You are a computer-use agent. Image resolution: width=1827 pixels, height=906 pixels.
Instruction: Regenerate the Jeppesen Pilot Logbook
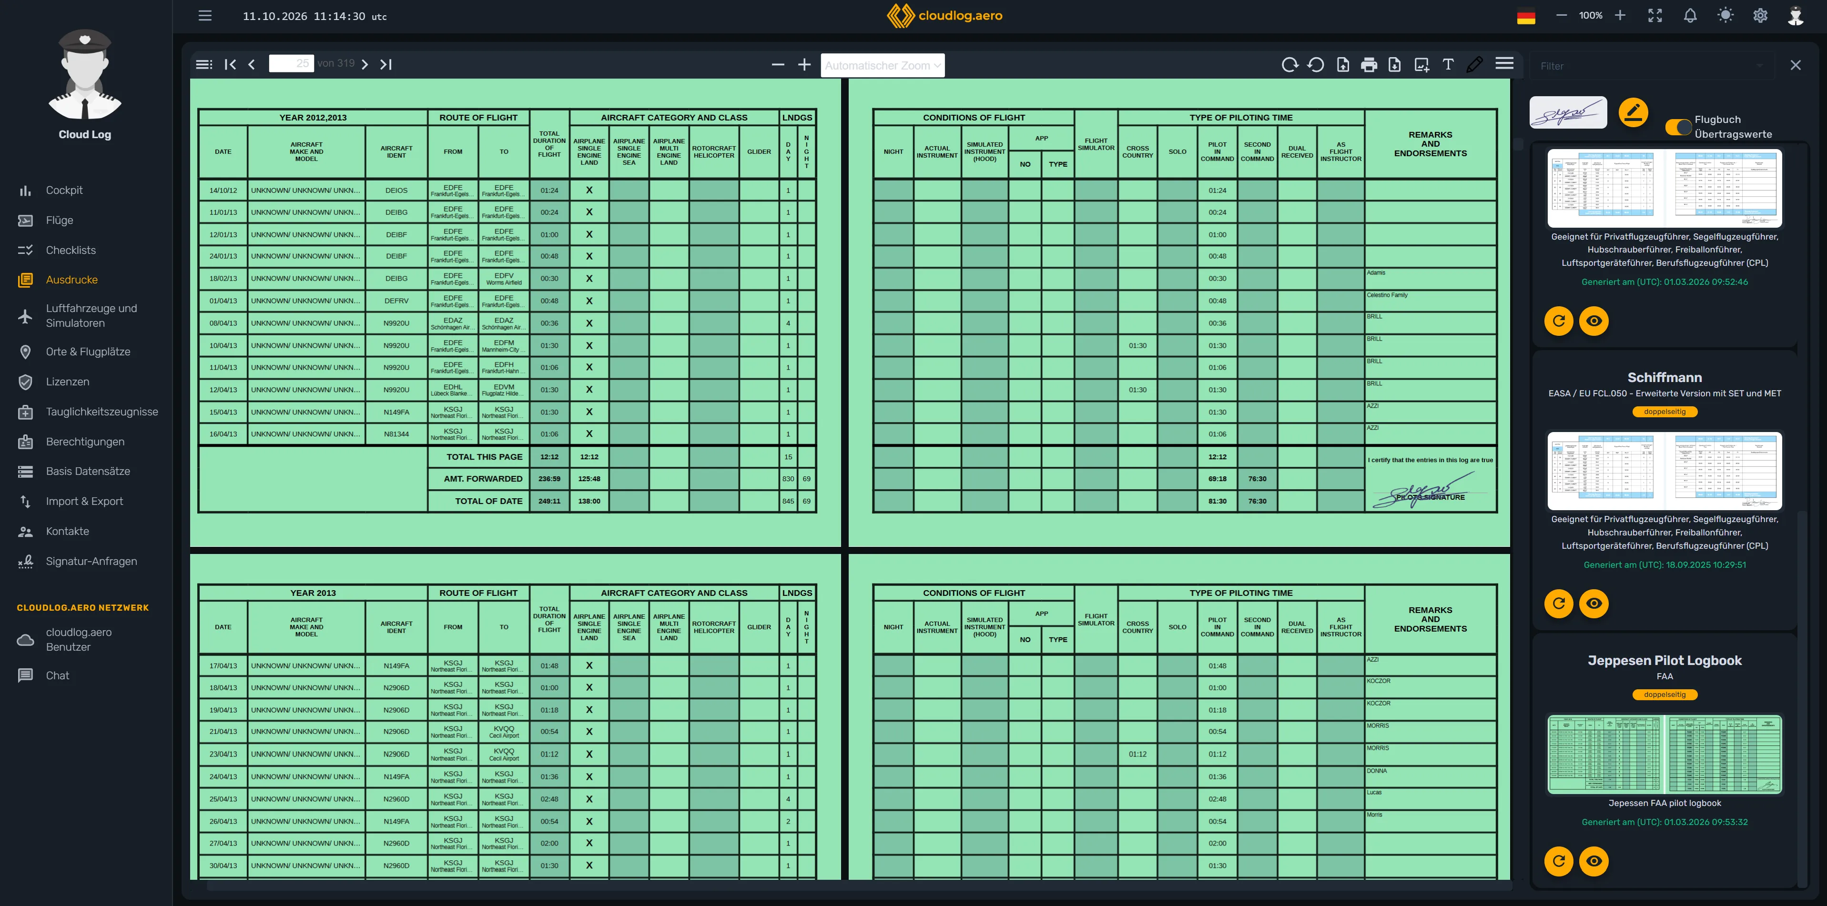click(x=1558, y=861)
